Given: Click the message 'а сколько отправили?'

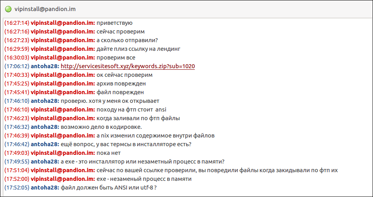Looking at the screenshot, I should 127,41.
